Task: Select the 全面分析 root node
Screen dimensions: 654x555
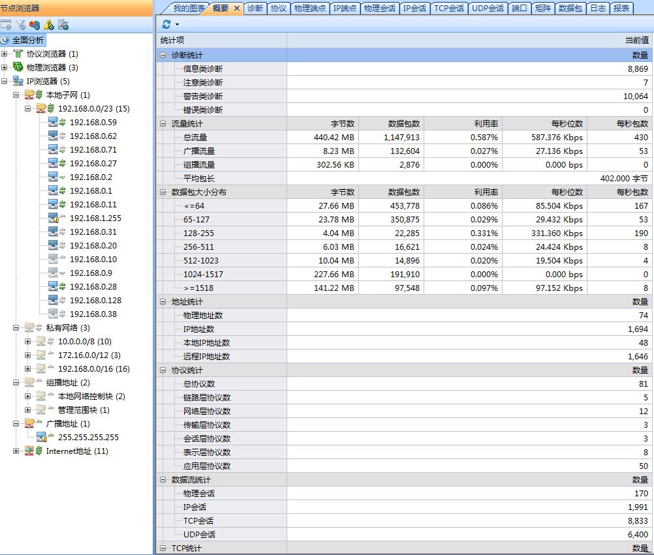Action: [x=27, y=40]
